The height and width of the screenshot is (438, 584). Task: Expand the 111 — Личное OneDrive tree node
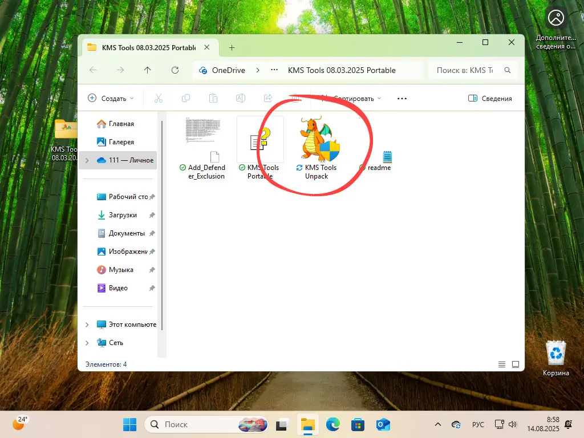click(x=87, y=160)
